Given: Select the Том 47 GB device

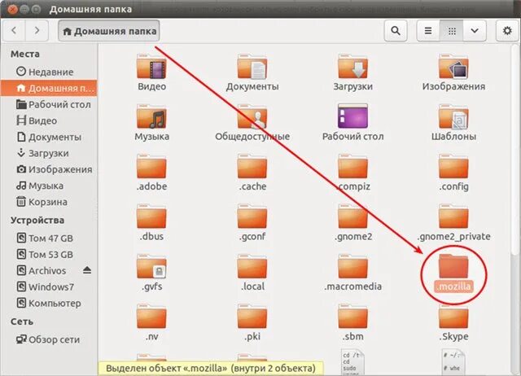Looking at the screenshot, I should pyautogui.click(x=49, y=238).
